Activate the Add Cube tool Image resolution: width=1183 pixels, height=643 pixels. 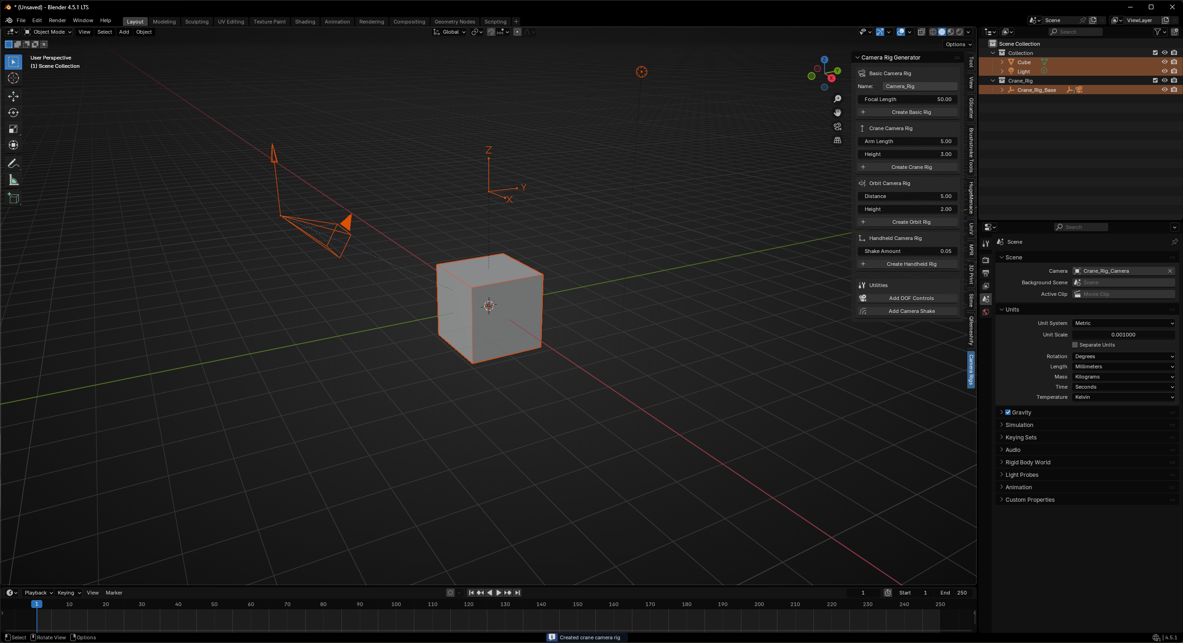pyautogui.click(x=13, y=198)
